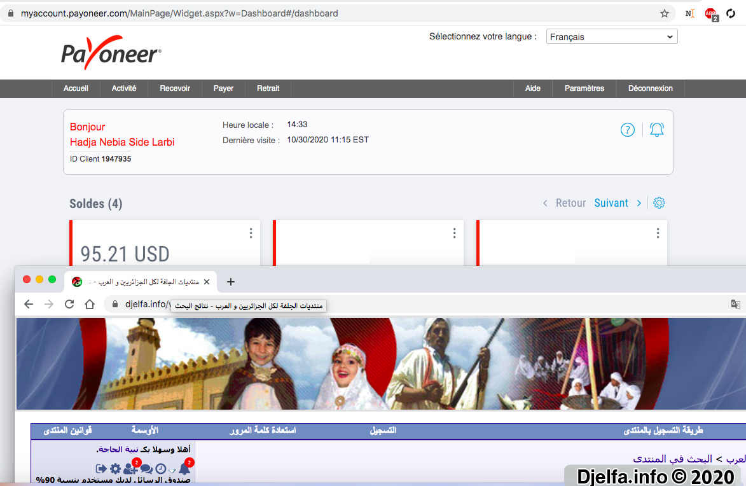Click the home button in Djelfa browser
The image size is (746, 486).
click(x=90, y=304)
